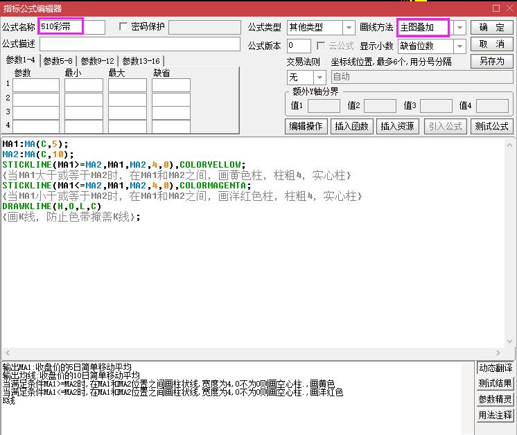517x435 pixels.
Task: Expand the 画线方法 dropdown list
Action: tap(459, 28)
